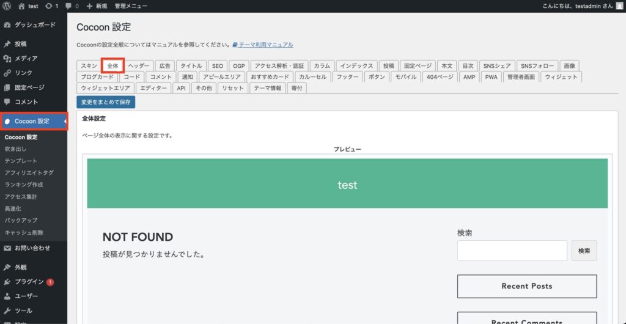Click the 外観 brush icon
This screenshot has width=626, height=324.
tap(7, 267)
